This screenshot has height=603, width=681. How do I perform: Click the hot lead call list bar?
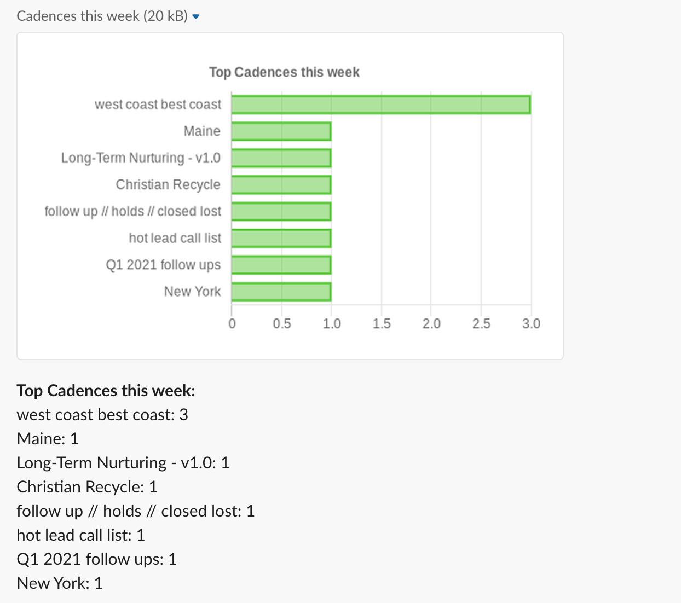[x=281, y=239]
